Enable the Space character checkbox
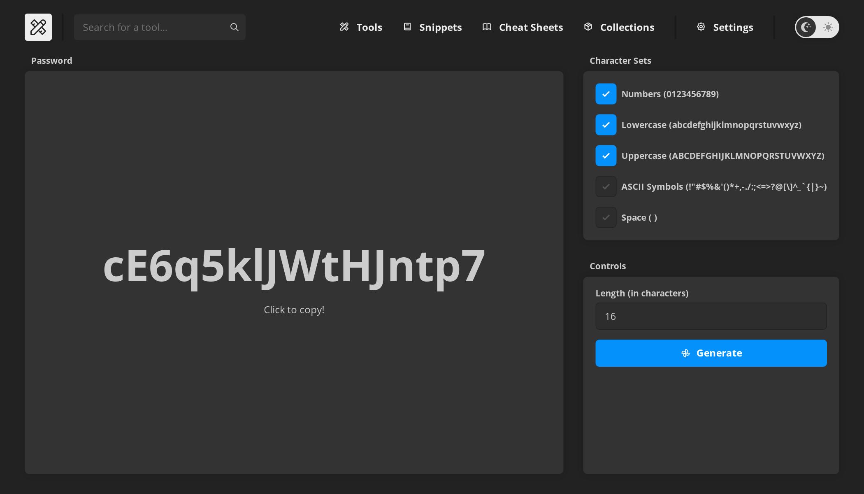 [606, 217]
